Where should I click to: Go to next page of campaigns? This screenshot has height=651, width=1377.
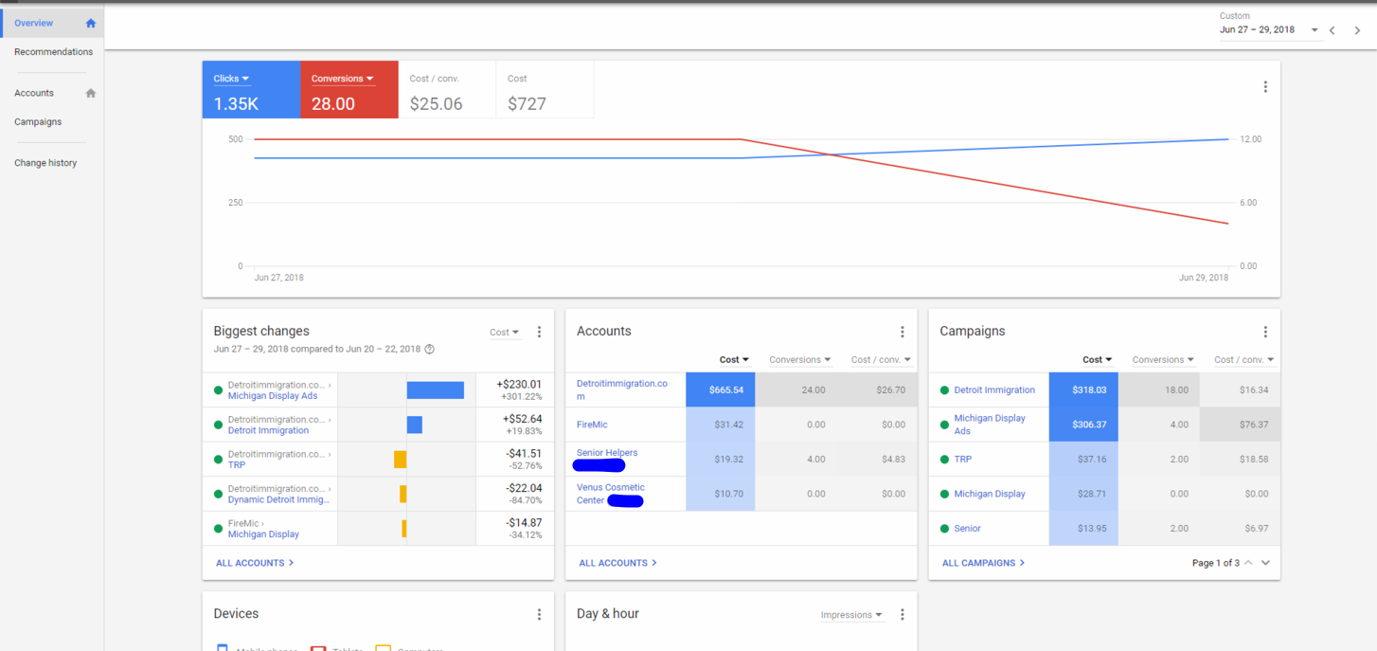(1266, 563)
